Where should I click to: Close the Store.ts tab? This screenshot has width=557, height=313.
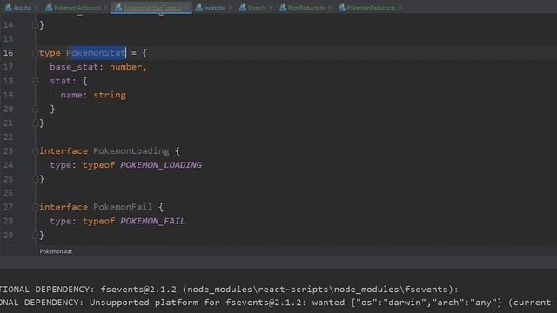point(271,8)
